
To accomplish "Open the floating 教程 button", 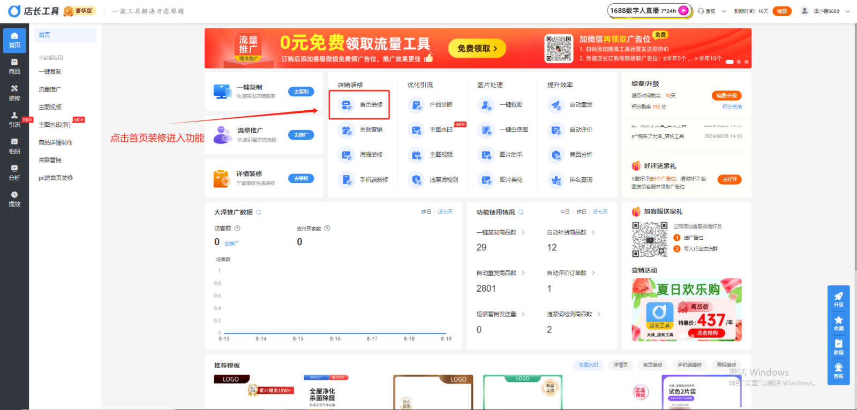I will pos(838,347).
